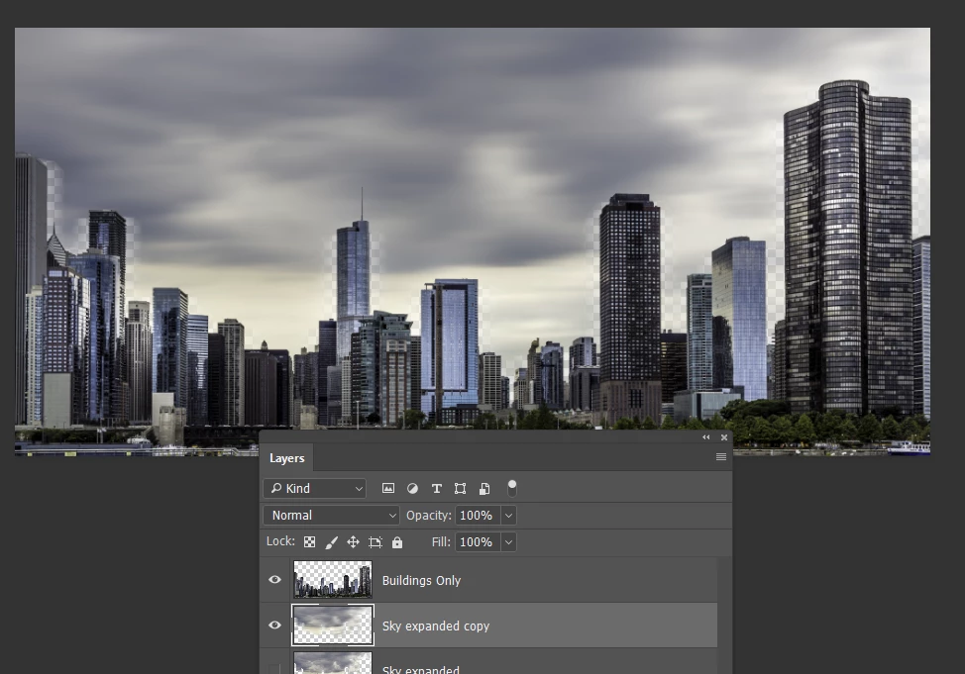Viewport: 965px width, 674px height.
Task: Select the Buildings Only layer thumbnail
Action: coord(332,579)
